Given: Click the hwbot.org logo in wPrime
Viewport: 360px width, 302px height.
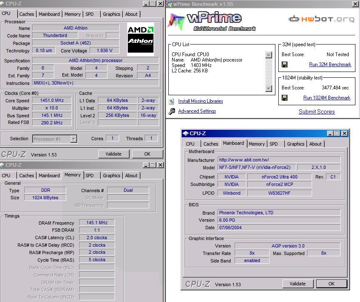Looking at the screenshot, I should [321, 19].
